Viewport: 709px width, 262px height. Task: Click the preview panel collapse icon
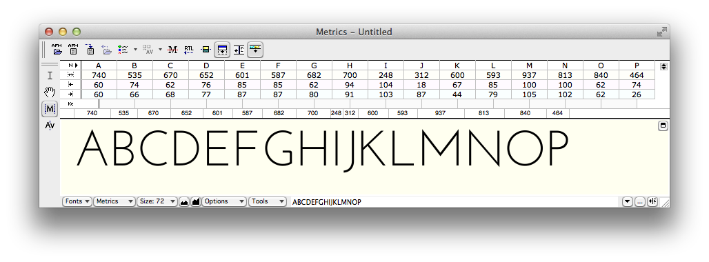point(663,126)
